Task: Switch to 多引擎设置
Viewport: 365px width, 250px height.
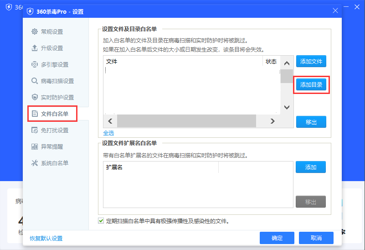Action: [x=55, y=64]
